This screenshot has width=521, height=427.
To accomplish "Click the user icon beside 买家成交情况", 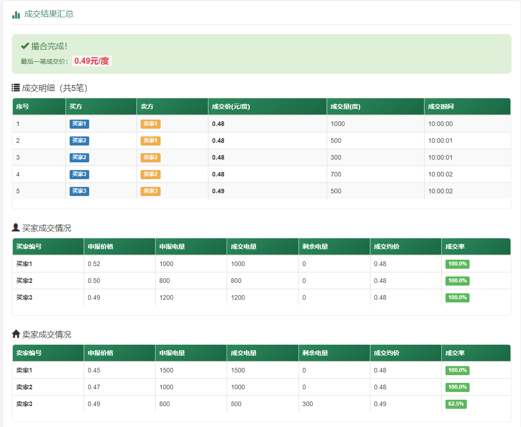I will click(16, 228).
